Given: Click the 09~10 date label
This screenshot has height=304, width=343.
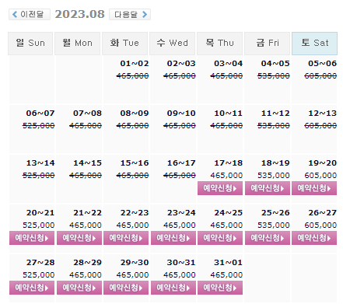Looking at the screenshot, I should [x=181, y=114].
